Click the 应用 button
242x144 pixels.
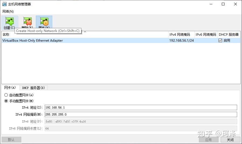tap(208, 140)
